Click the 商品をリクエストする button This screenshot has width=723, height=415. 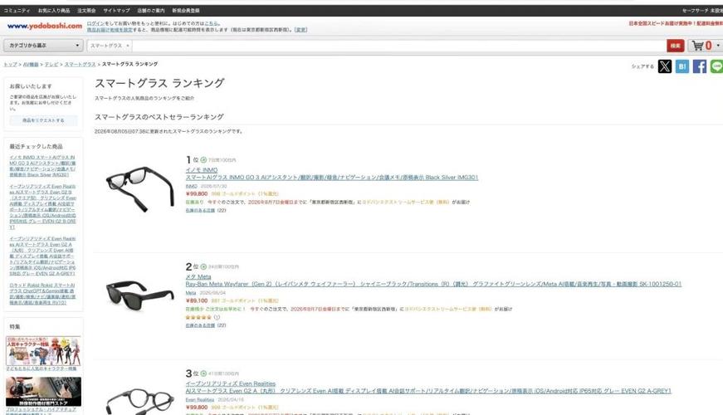tap(43, 120)
